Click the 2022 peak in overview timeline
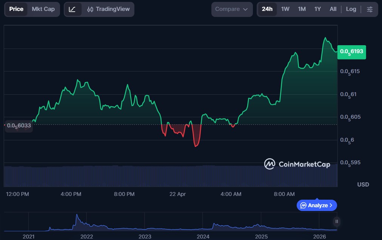This screenshot has width=382, height=240. [x=77, y=216]
